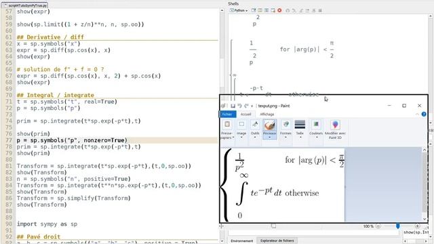
Task: Click Modifier avec Paint 3D button
Action: [x=335, y=129]
